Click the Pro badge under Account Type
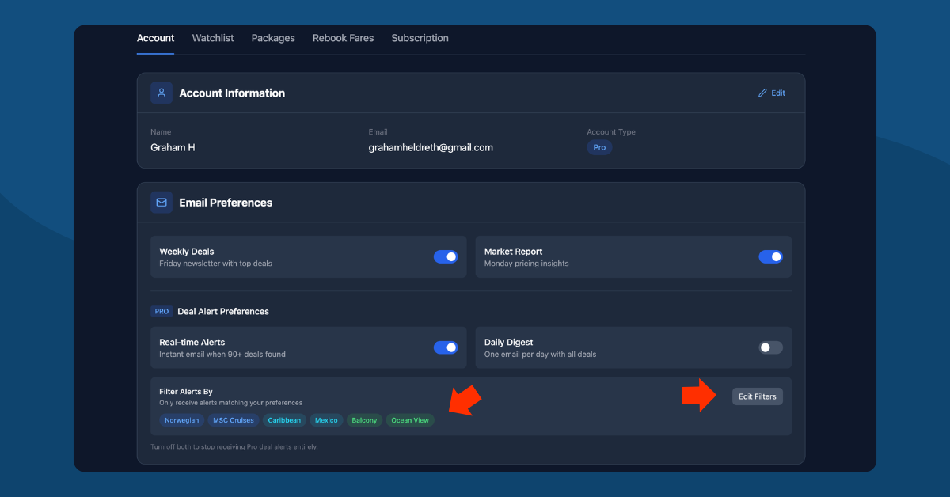The width and height of the screenshot is (950, 497). [599, 147]
